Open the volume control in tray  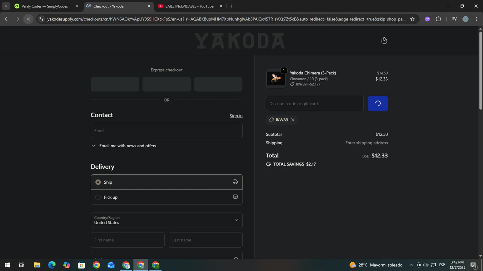[x=426, y=265]
